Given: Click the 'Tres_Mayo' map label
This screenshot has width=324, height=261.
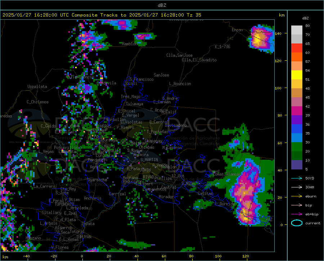Looking at the screenshot, I should pyautogui.click(x=131, y=97).
